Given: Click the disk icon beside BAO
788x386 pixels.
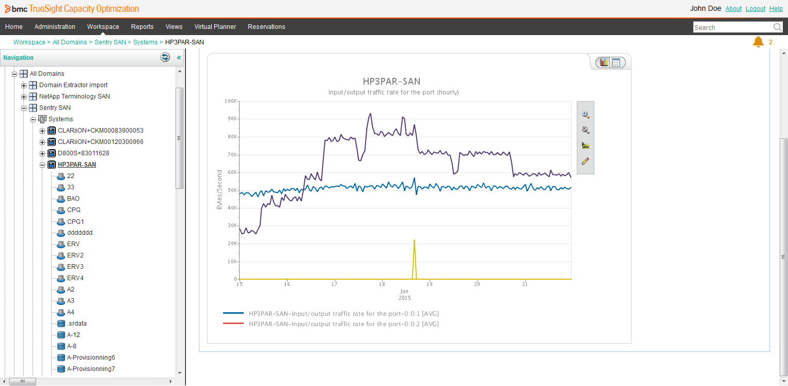Looking at the screenshot, I should tap(61, 199).
